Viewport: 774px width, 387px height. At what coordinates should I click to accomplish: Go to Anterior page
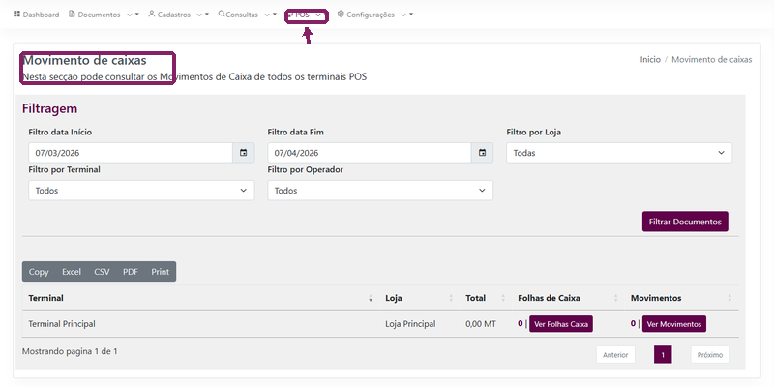click(x=615, y=355)
